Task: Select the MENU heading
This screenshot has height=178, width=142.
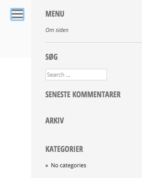Action: [x=55, y=14]
